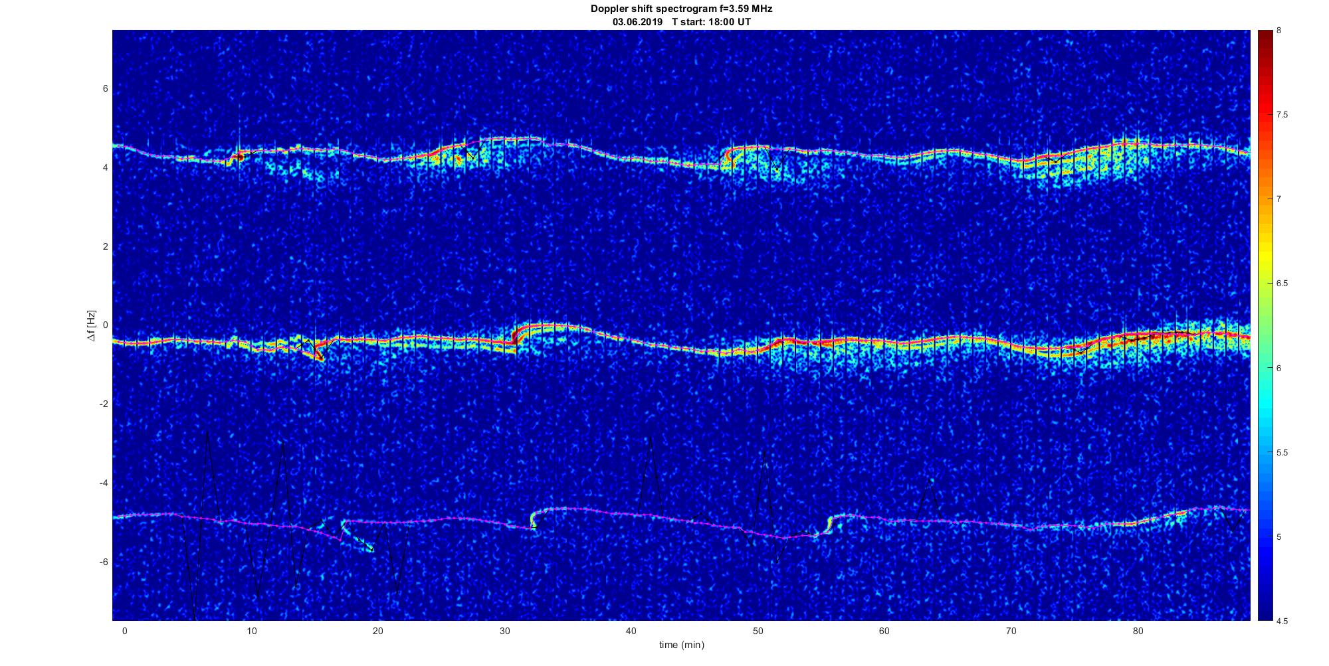Click the plot title 'Doppler shift spectrogram f=3.59 MHz'
1329x666 pixels.
tap(681, 9)
